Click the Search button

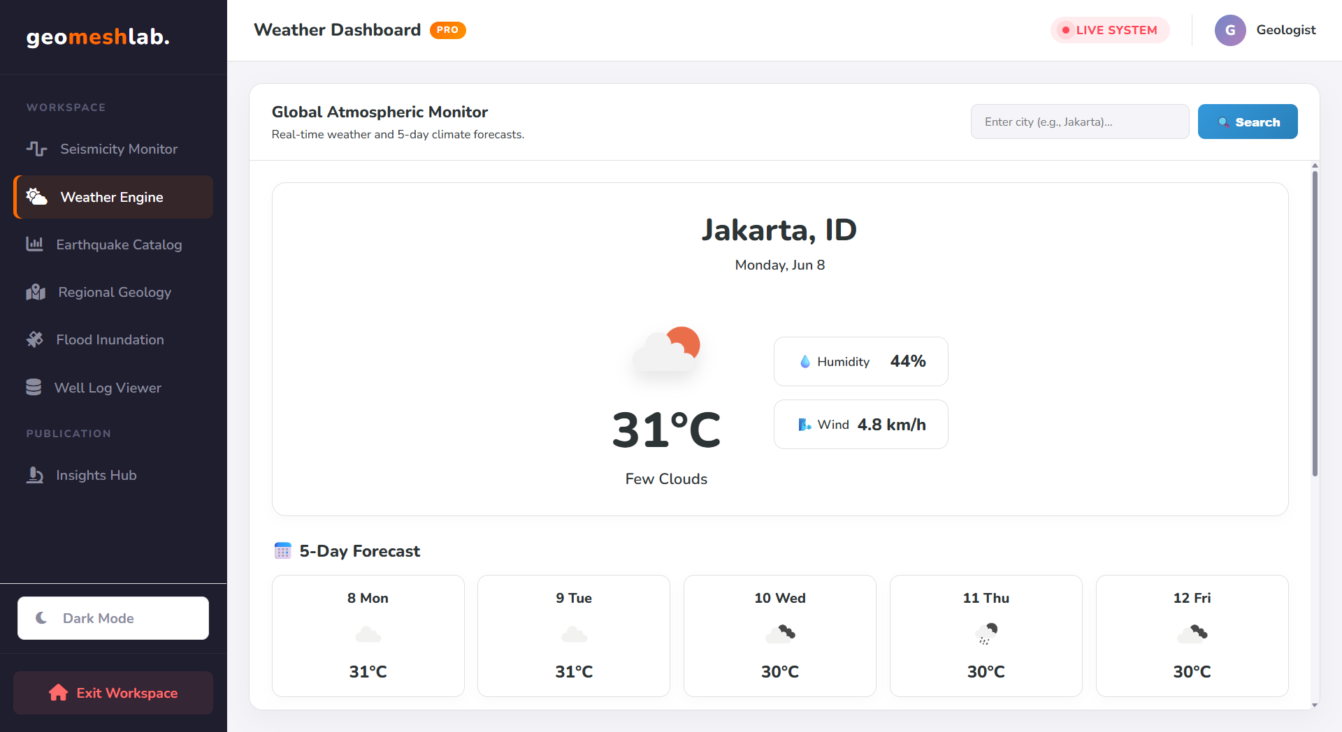pyautogui.click(x=1248, y=122)
